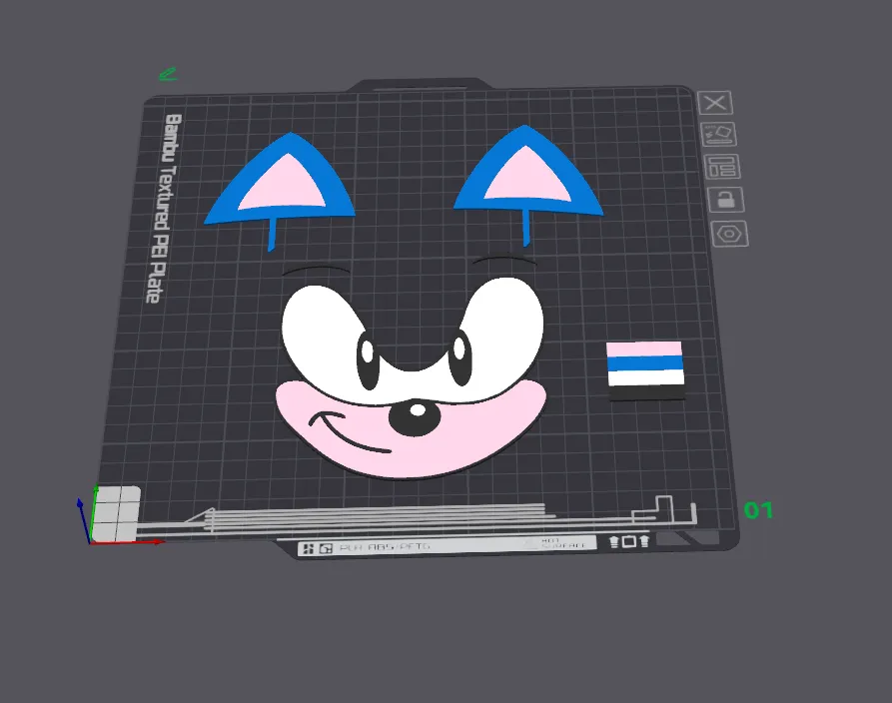Image resolution: width=892 pixels, height=703 pixels.
Task: Click the wipe tower block at plate corner
Action: pos(116,513)
